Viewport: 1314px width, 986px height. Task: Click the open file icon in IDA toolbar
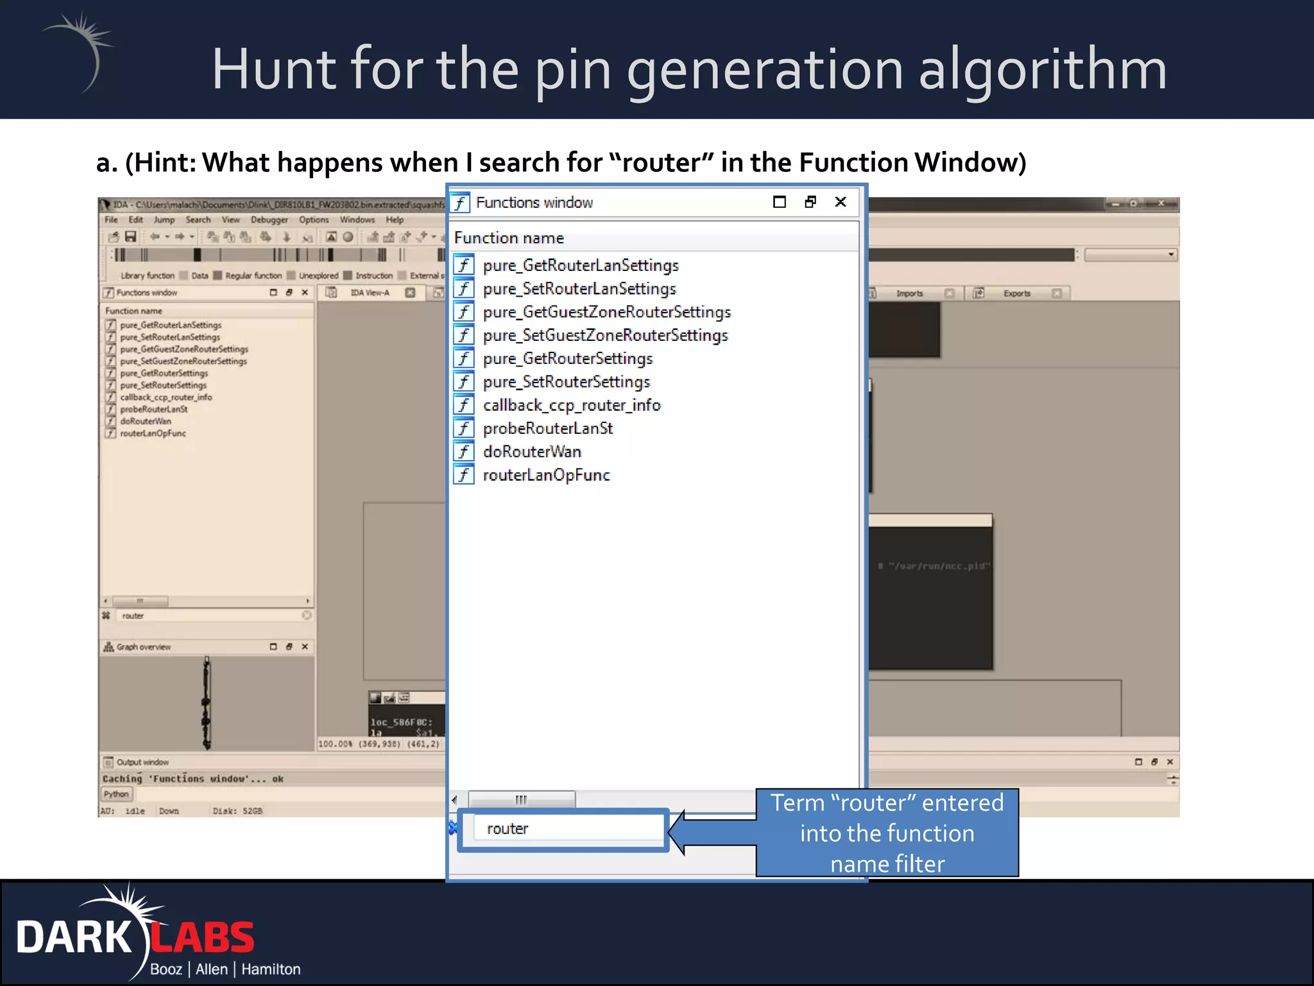pos(114,237)
